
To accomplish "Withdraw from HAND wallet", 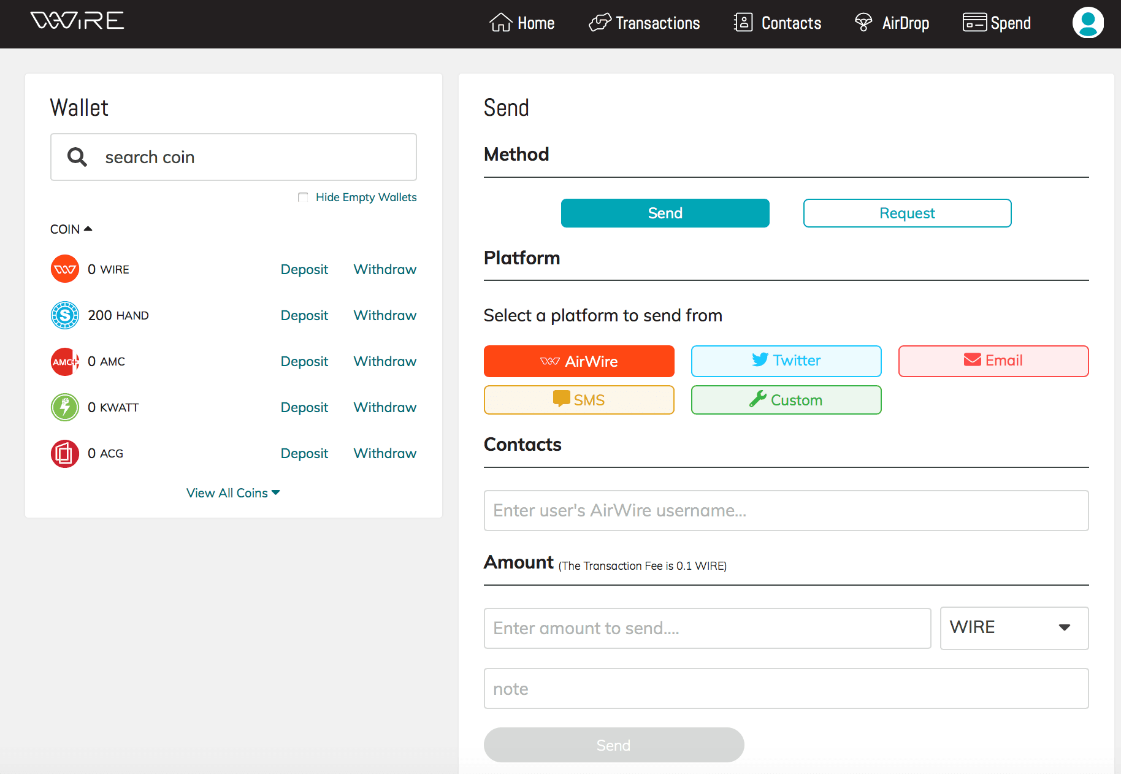I will point(385,315).
